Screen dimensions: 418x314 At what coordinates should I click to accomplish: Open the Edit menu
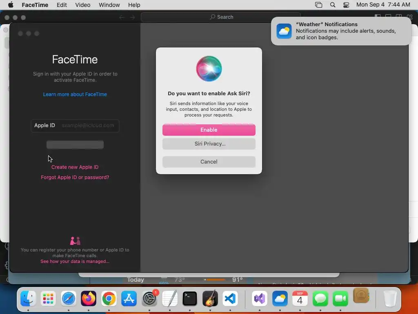coord(62,5)
